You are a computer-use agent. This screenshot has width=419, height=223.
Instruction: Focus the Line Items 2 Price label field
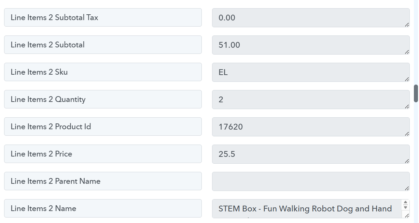click(102, 154)
